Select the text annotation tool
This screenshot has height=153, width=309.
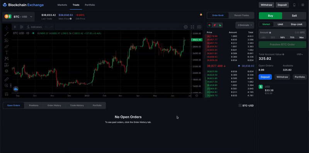[x=7, y=52]
